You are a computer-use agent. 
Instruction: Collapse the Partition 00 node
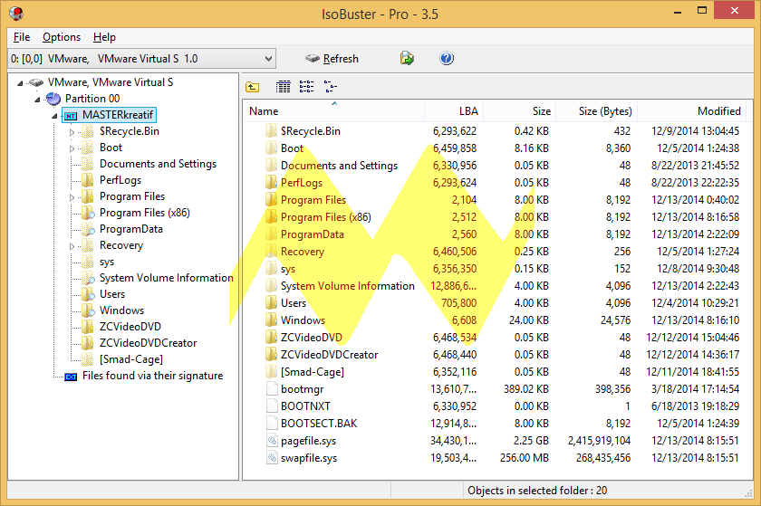click(37, 100)
